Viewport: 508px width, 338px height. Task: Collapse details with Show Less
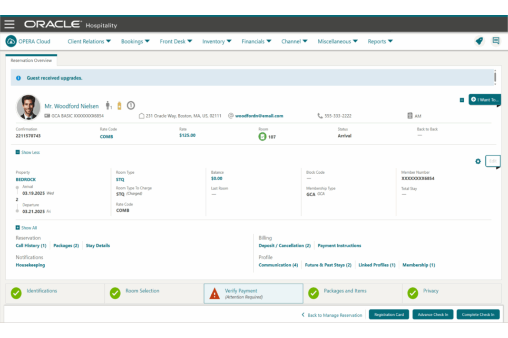pos(27,152)
